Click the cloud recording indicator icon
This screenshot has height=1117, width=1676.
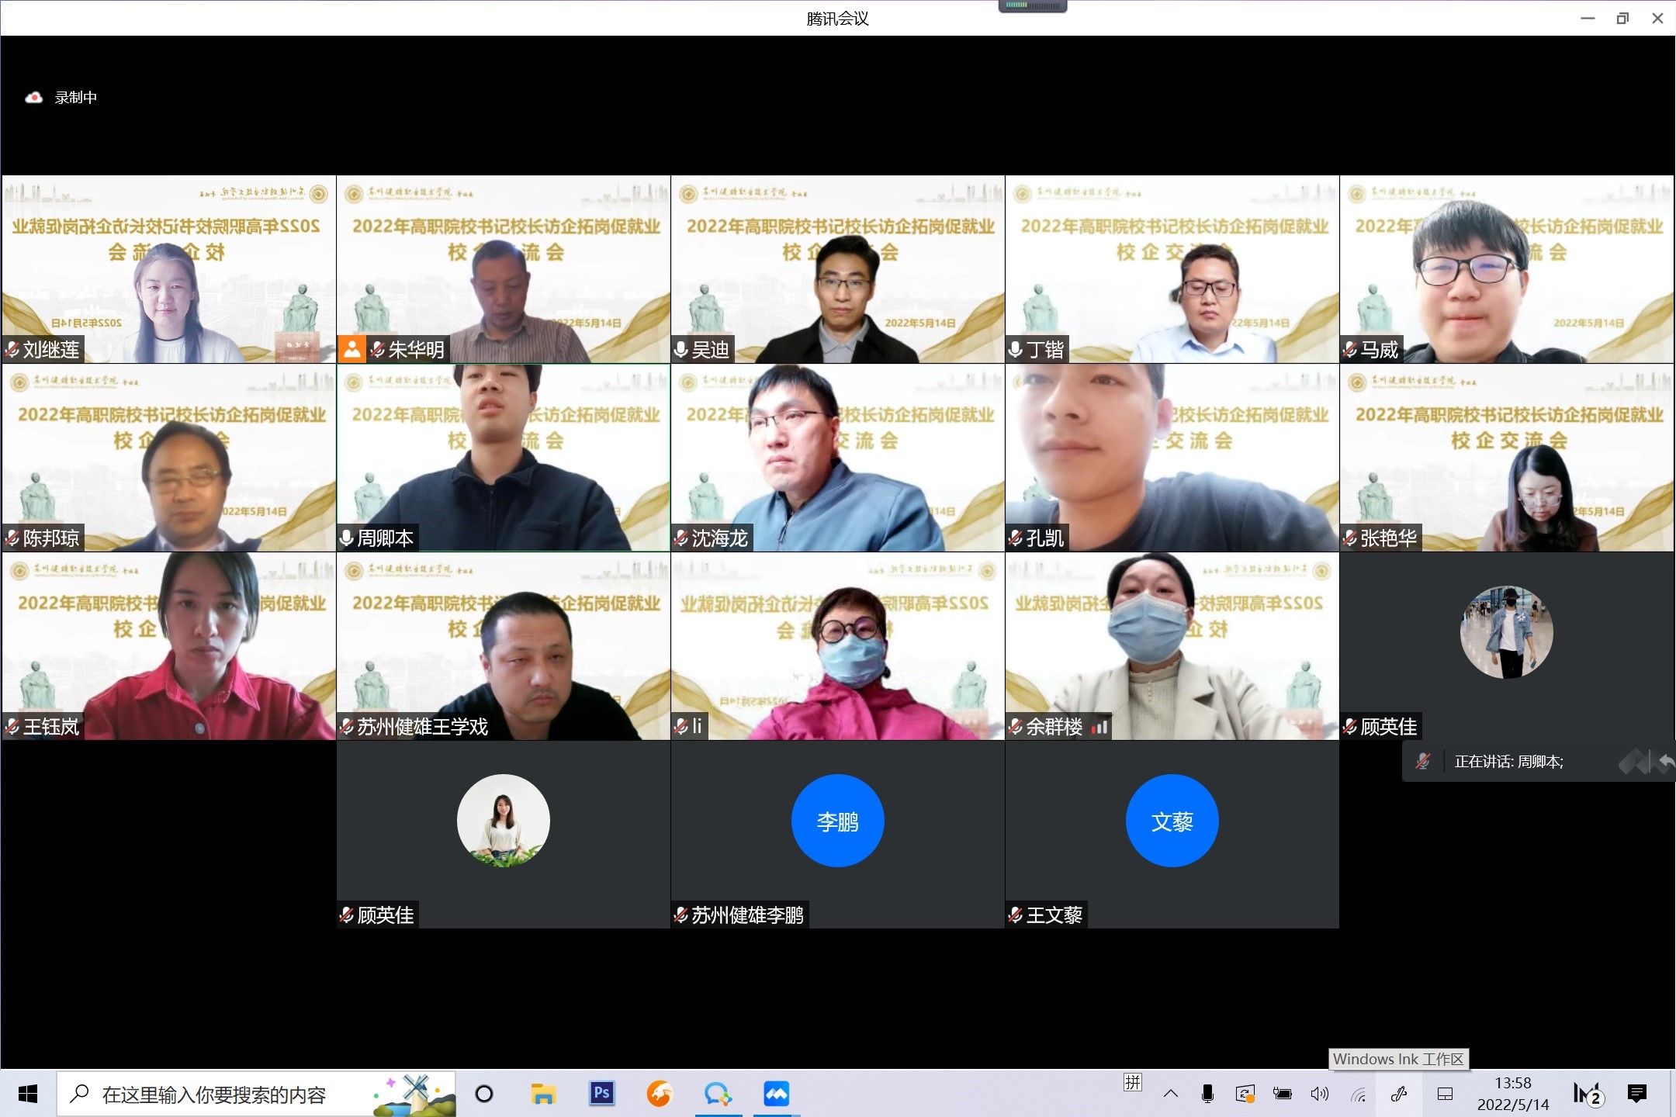33,98
